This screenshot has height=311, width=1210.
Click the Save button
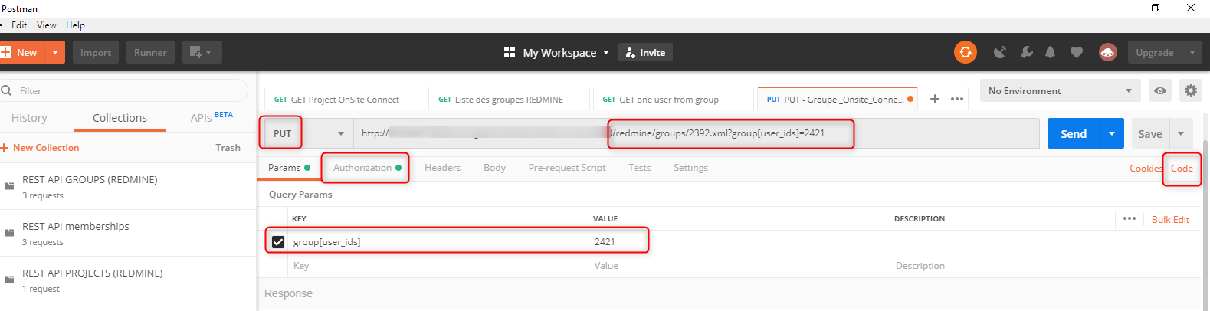point(1150,133)
